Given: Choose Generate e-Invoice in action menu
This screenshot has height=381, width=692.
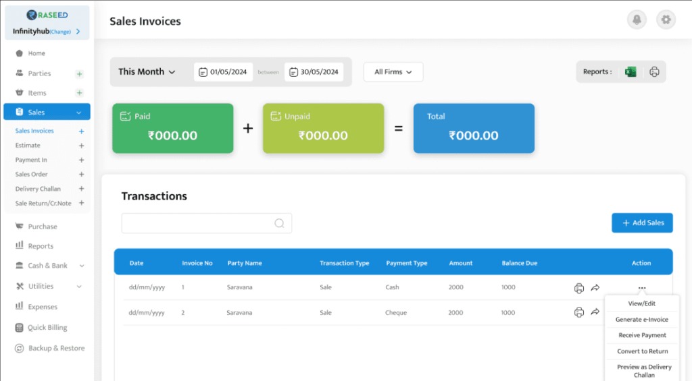Looking at the screenshot, I should click(x=642, y=320).
